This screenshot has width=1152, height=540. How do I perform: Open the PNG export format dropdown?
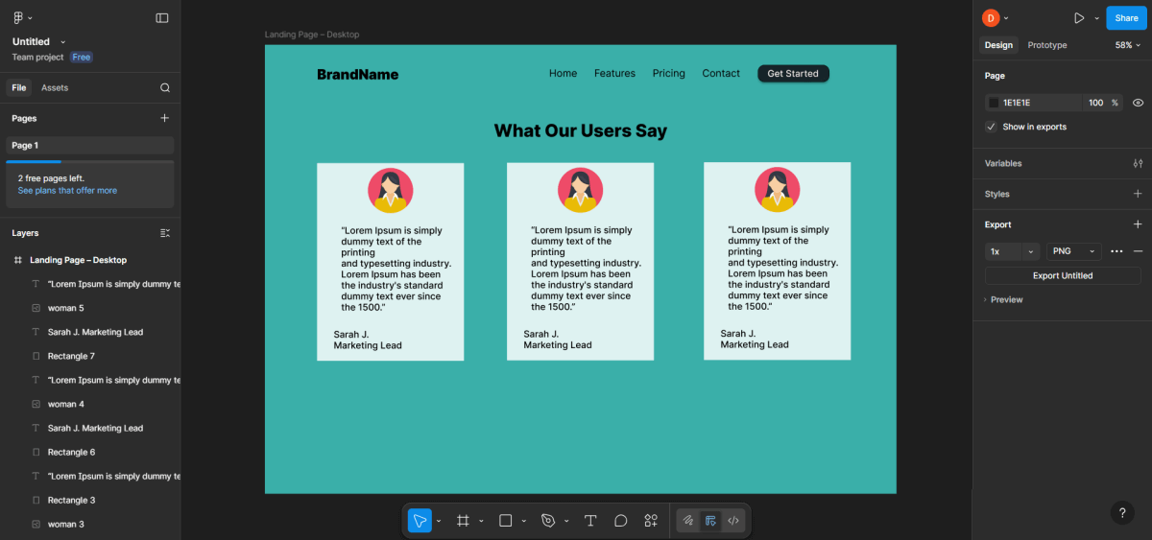point(1073,251)
